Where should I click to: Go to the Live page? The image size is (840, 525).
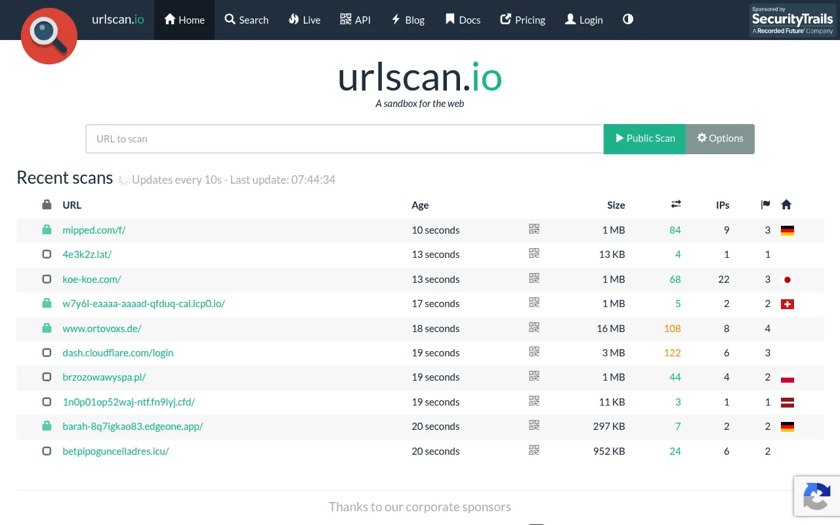[x=304, y=20]
